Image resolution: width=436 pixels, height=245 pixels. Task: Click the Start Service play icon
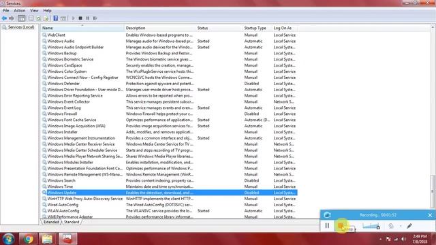coord(73,18)
